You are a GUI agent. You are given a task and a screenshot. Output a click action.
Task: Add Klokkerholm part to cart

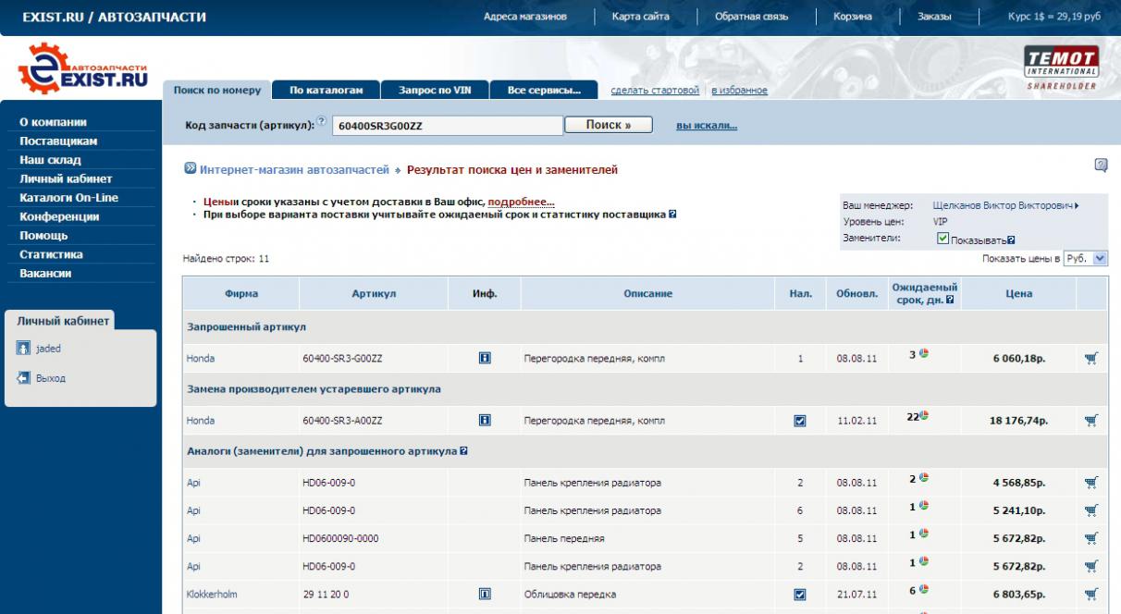point(1090,594)
